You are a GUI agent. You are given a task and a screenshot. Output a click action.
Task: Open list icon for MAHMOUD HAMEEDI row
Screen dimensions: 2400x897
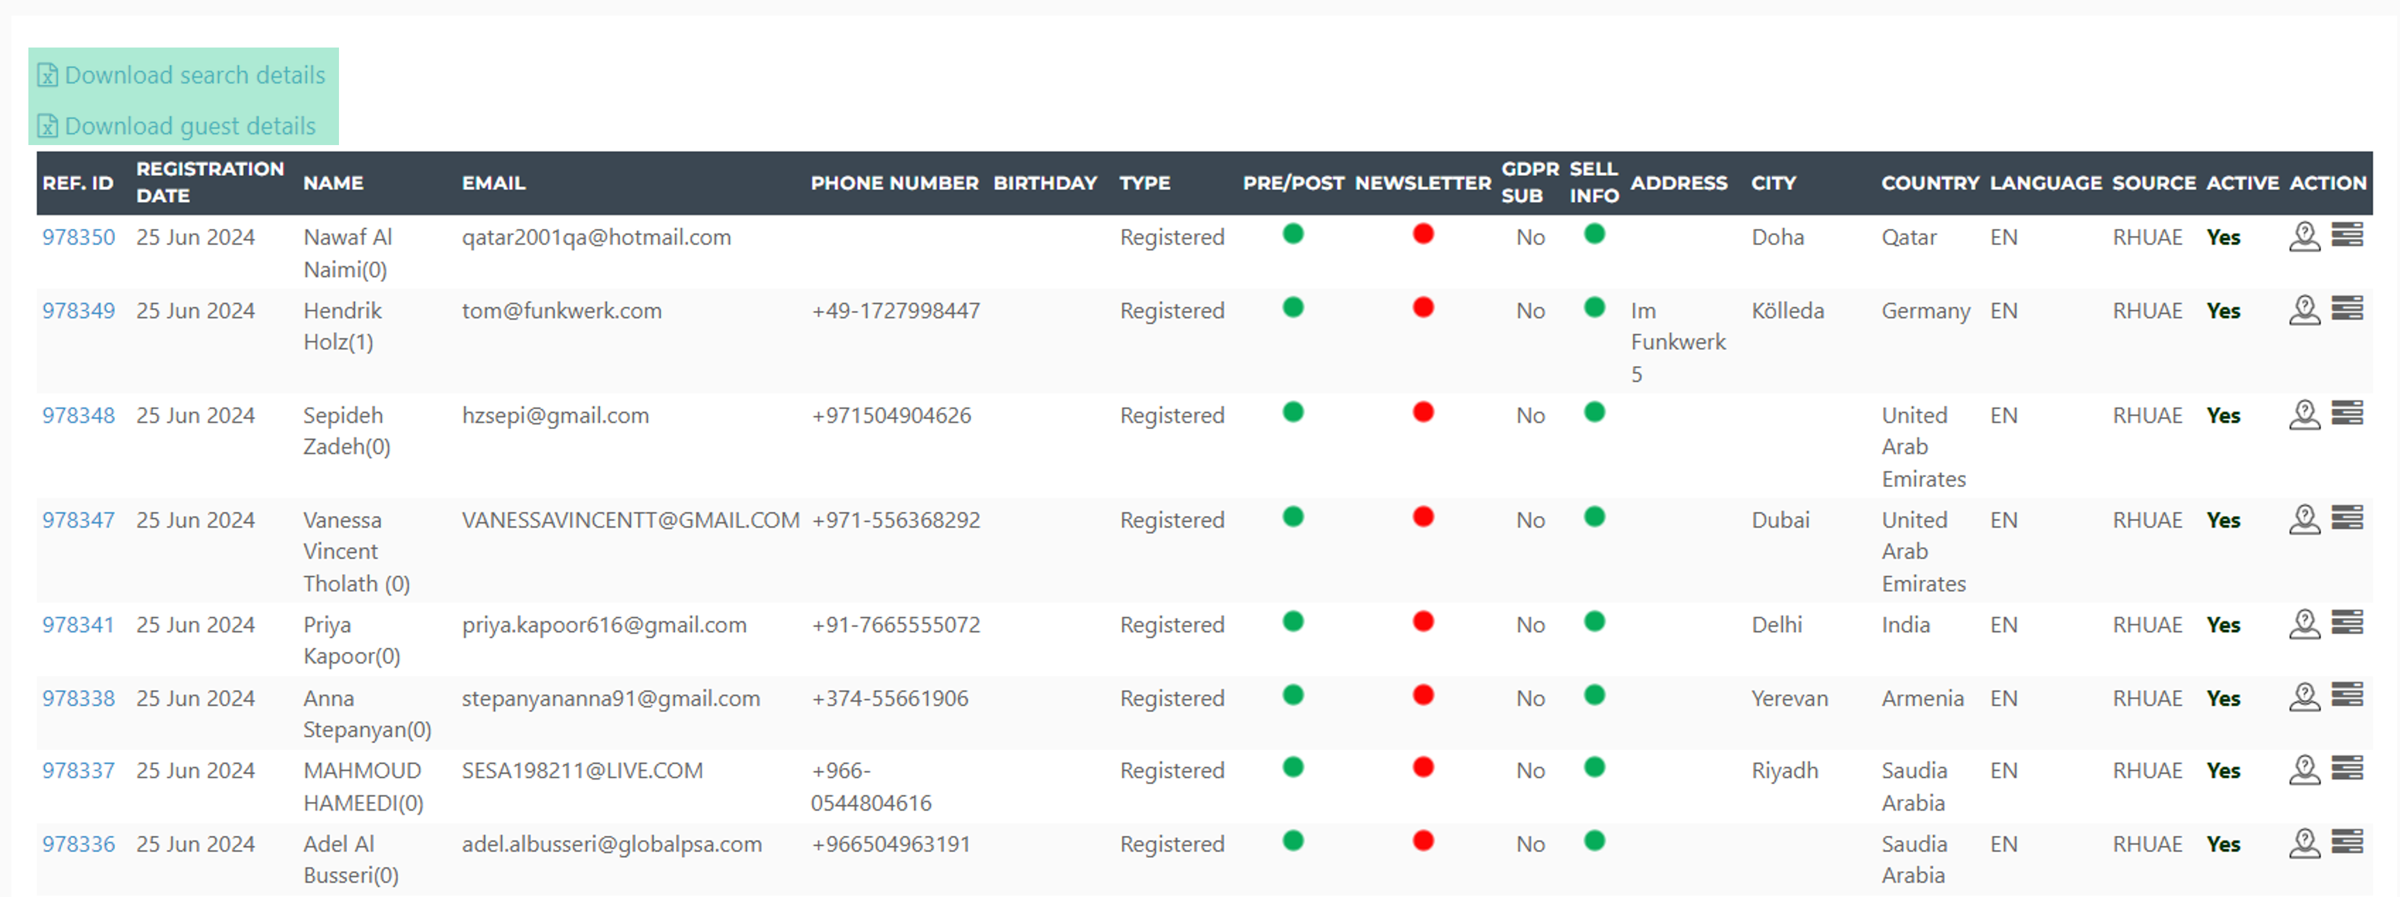coord(2347,767)
